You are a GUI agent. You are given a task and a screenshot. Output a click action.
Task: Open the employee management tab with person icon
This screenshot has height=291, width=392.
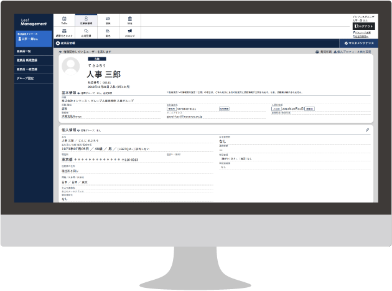point(86,21)
